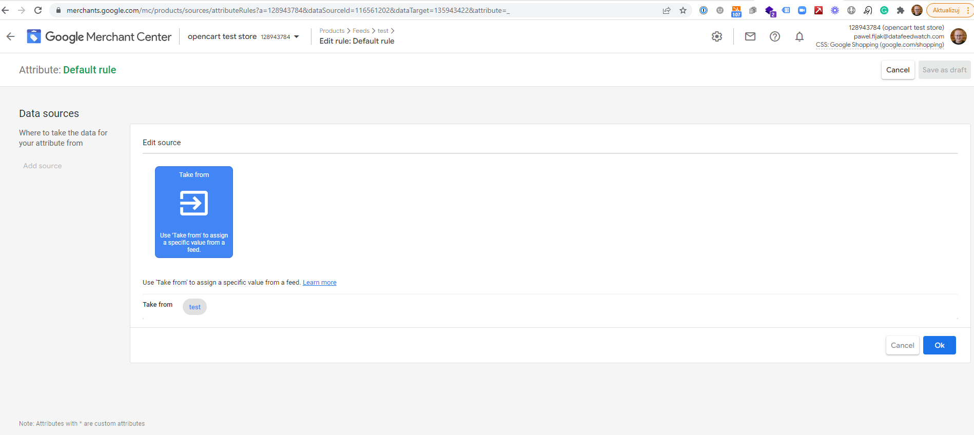Click the browser back arrow
974x435 pixels.
(x=6, y=10)
